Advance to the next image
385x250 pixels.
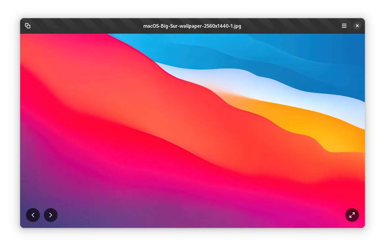click(51, 215)
